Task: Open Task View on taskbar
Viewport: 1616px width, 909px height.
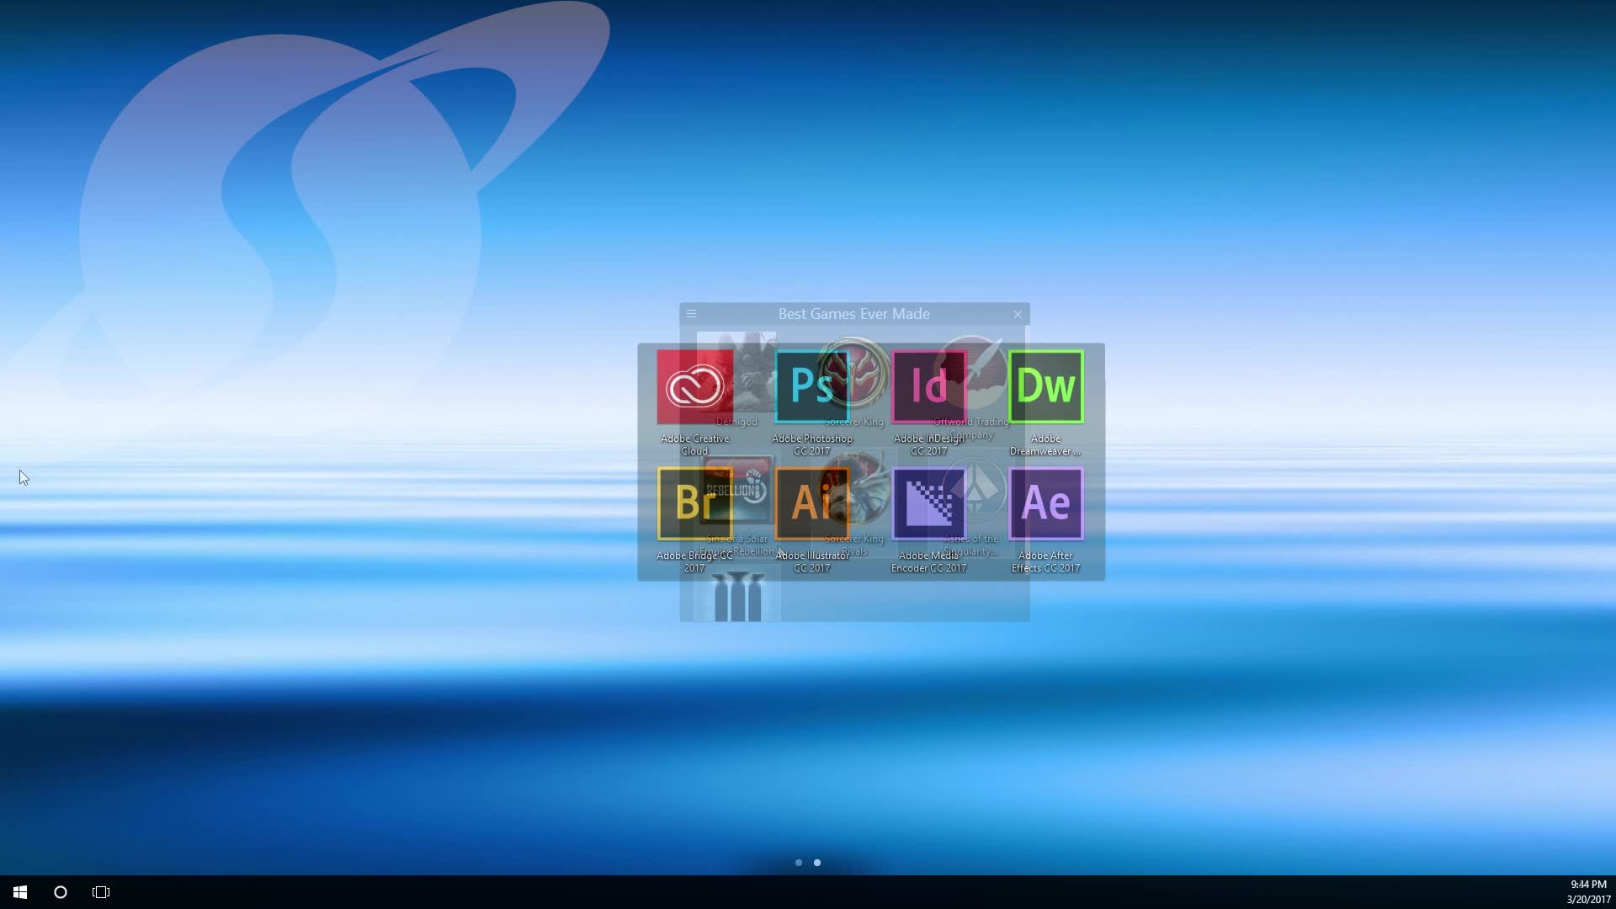Action: coord(101,892)
